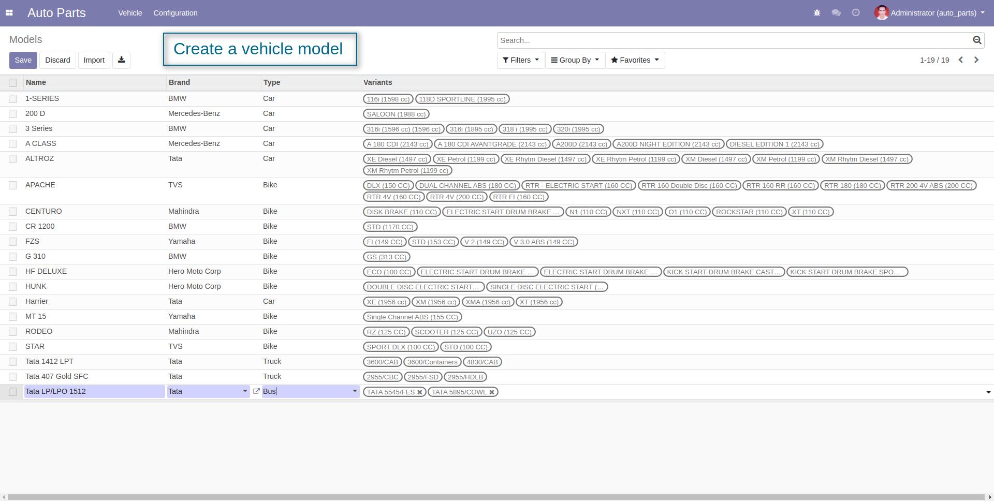Go to previous page arrow

pos(961,60)
